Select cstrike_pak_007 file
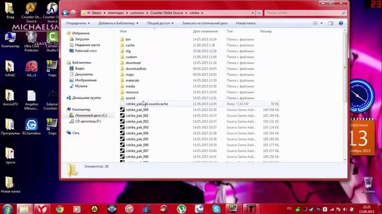The width and height of the screenshot is (382, 214). click(137, 151)
